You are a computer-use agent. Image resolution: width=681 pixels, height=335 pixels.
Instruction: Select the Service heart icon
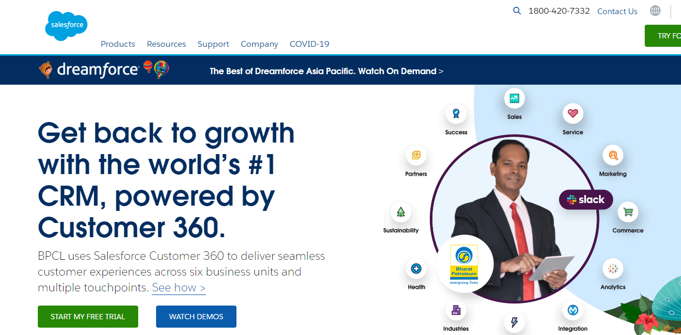[x=573, y=113]
